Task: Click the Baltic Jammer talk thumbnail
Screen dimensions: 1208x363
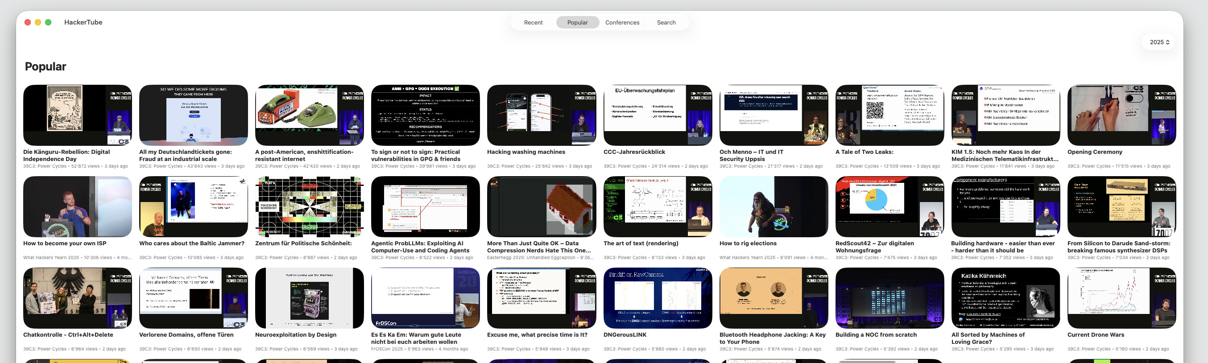Action: [194, 206]
